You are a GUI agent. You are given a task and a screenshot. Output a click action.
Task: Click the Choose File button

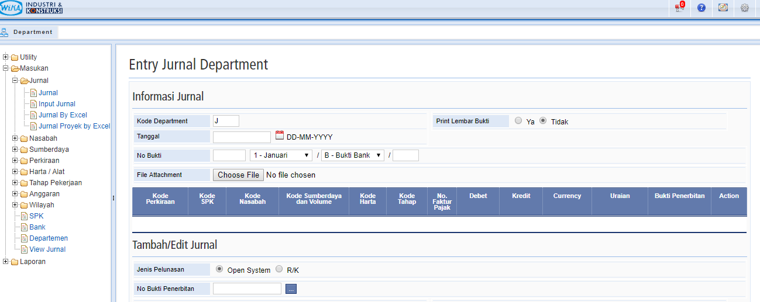coord(238,175)
